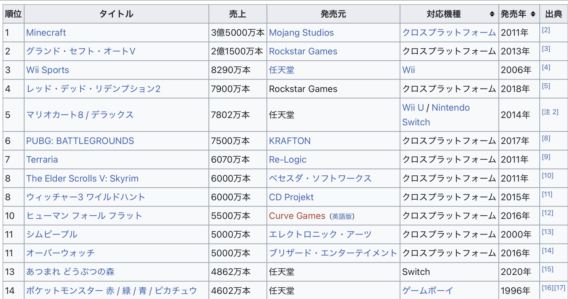The width and height of the screenshot is (568, 299).
Task: Click the 英語版 link beside Curve Games
Action: [342, 216]
